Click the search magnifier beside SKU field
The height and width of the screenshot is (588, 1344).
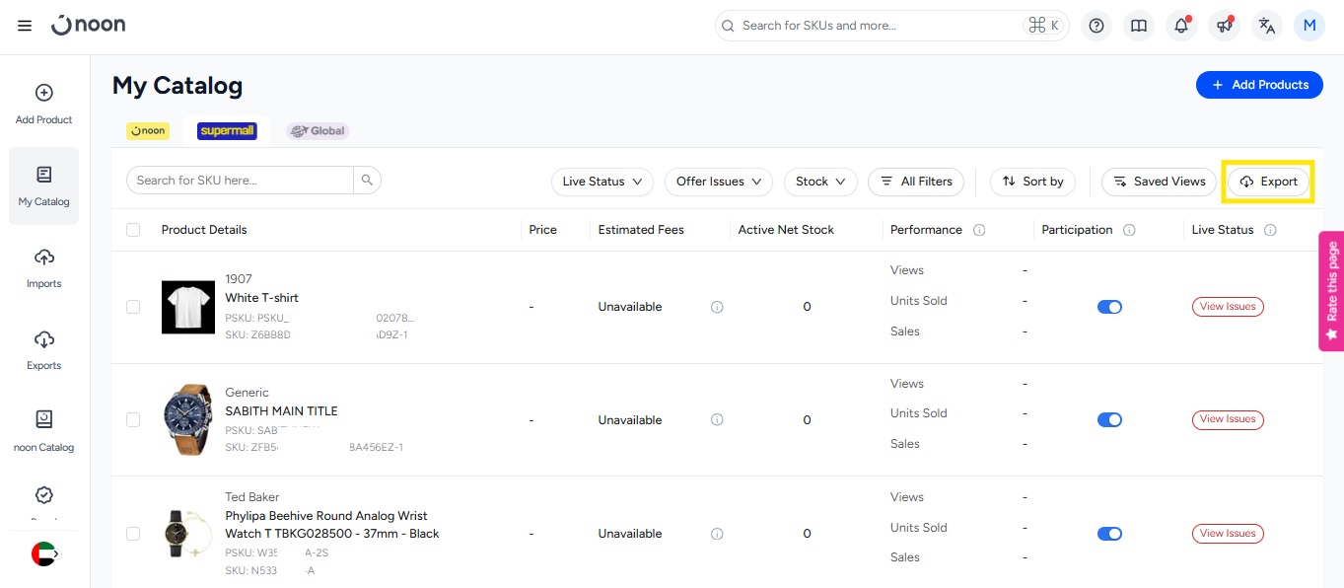pos(367,181)
